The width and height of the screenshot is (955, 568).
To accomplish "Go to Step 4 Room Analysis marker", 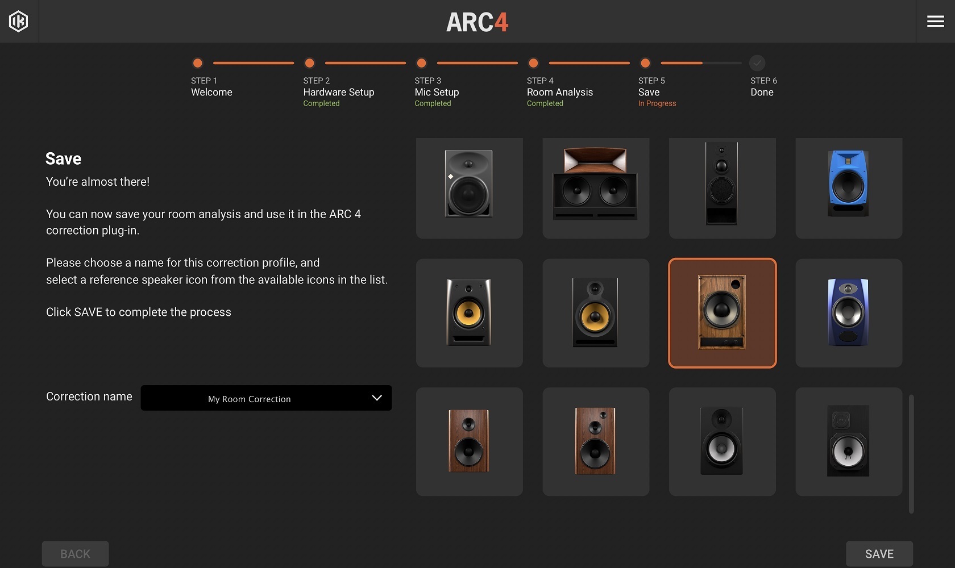I will (x=533, y=63).
